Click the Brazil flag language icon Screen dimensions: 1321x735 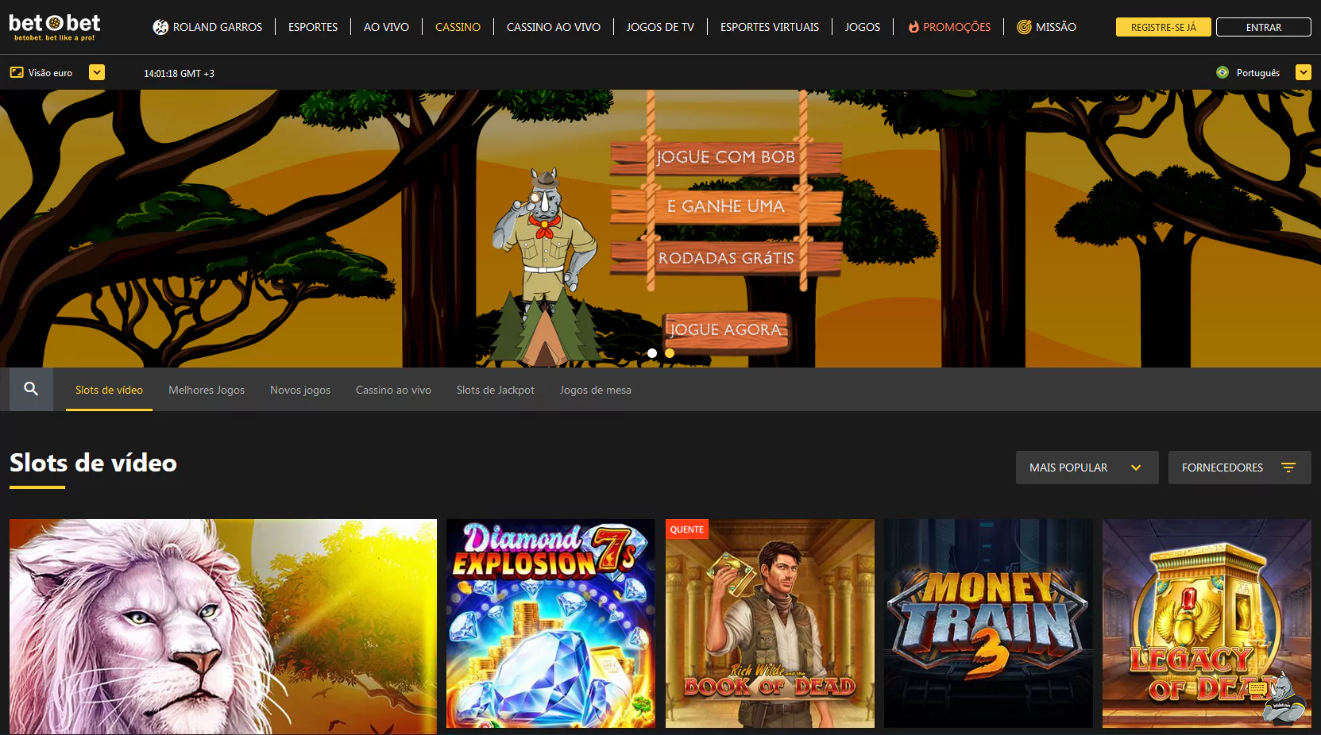coord(1223,72)
